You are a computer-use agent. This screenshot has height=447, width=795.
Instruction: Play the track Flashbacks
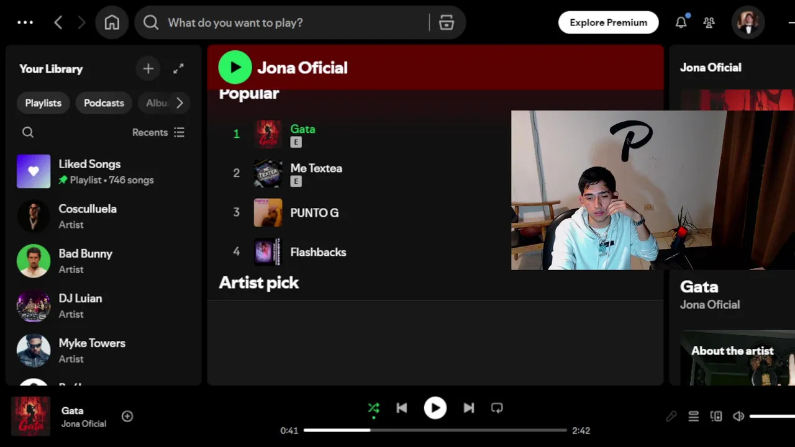[x=236, y=251]
